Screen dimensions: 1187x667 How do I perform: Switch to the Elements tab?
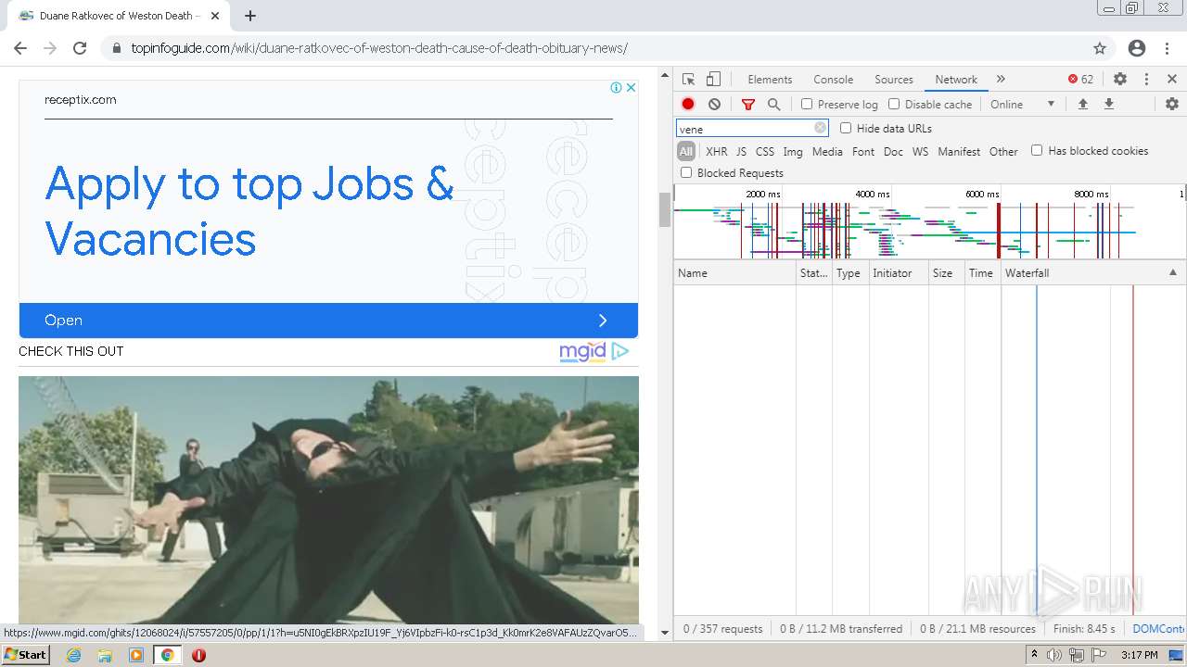coord(770,80)
